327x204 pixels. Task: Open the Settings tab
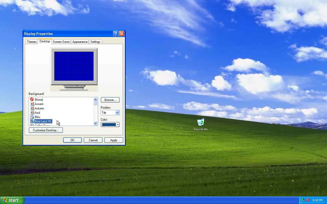95,42
